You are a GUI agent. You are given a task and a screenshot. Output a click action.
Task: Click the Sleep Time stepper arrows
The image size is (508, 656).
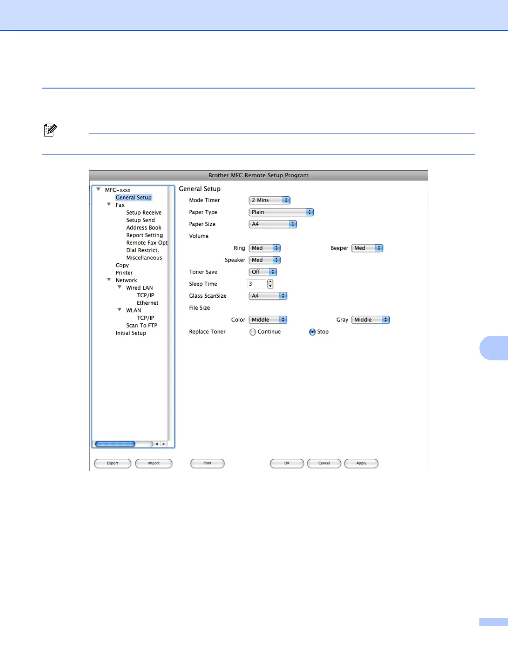pyautogui.click(x=270, y=284)
